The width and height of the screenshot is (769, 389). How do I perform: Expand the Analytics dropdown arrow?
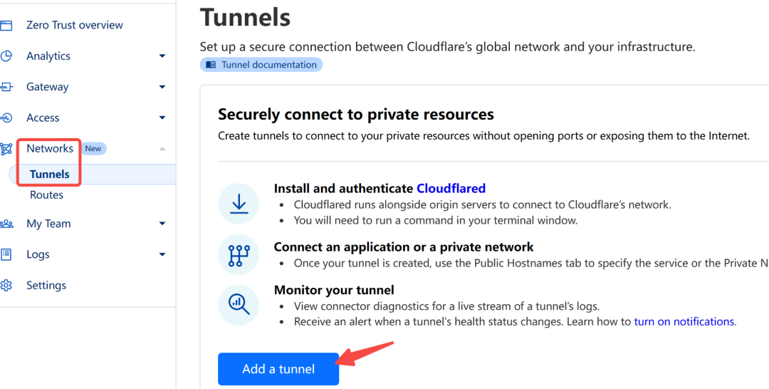coord(162,56)
